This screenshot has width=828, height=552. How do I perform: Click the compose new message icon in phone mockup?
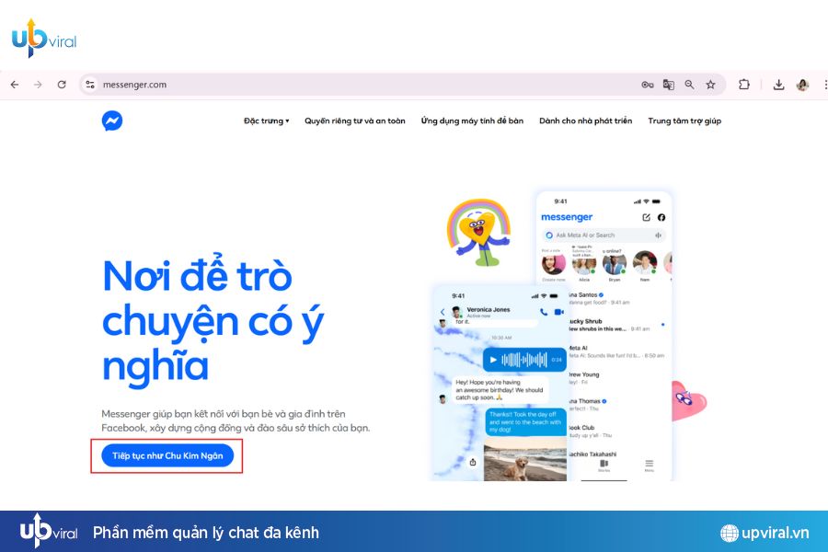(x=647, y=217)
